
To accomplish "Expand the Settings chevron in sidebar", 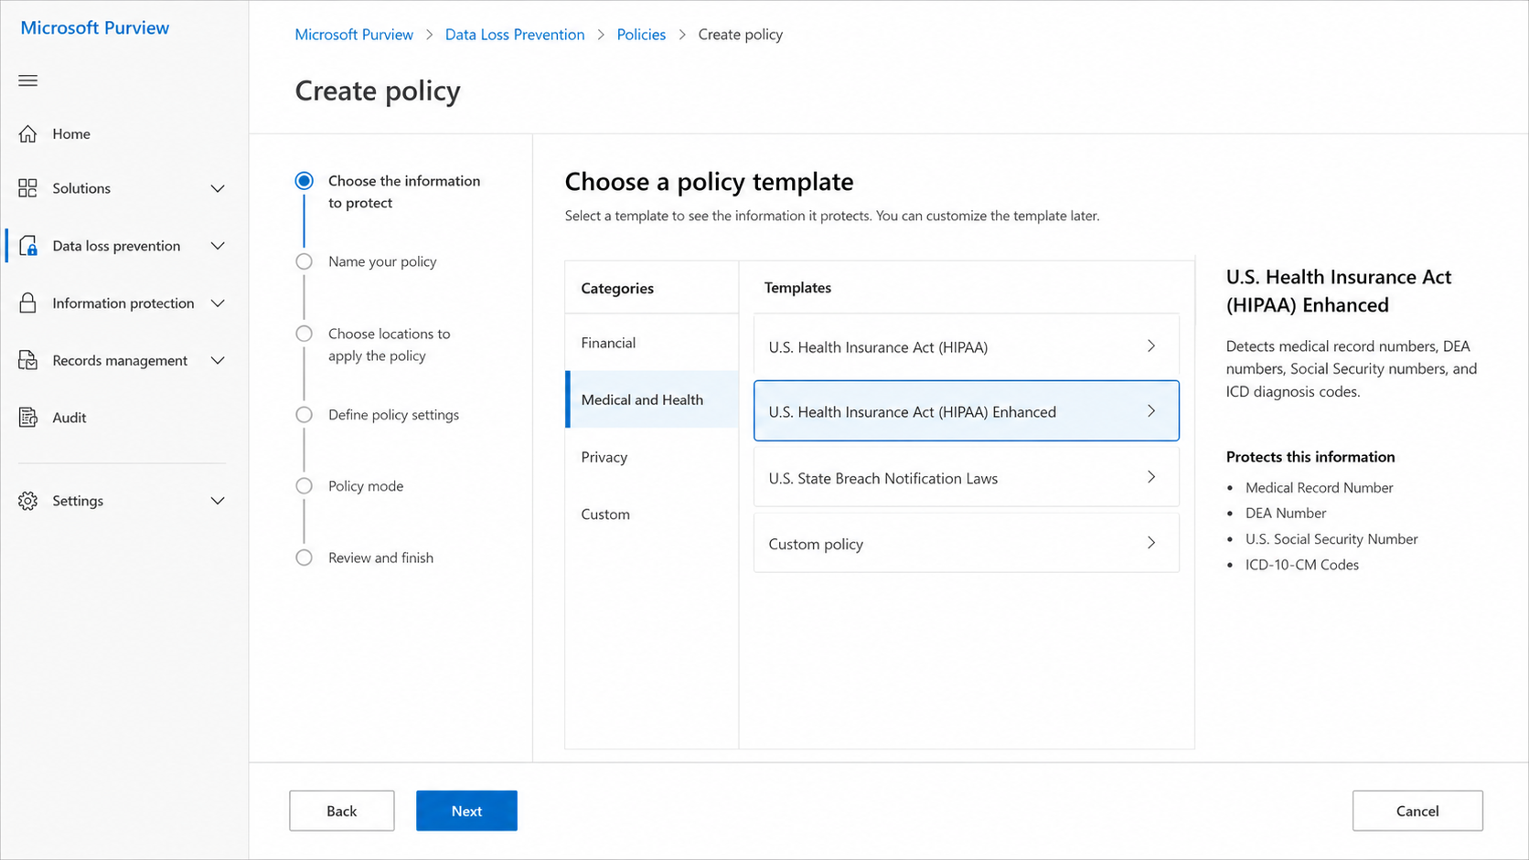I will coord(218,501).
